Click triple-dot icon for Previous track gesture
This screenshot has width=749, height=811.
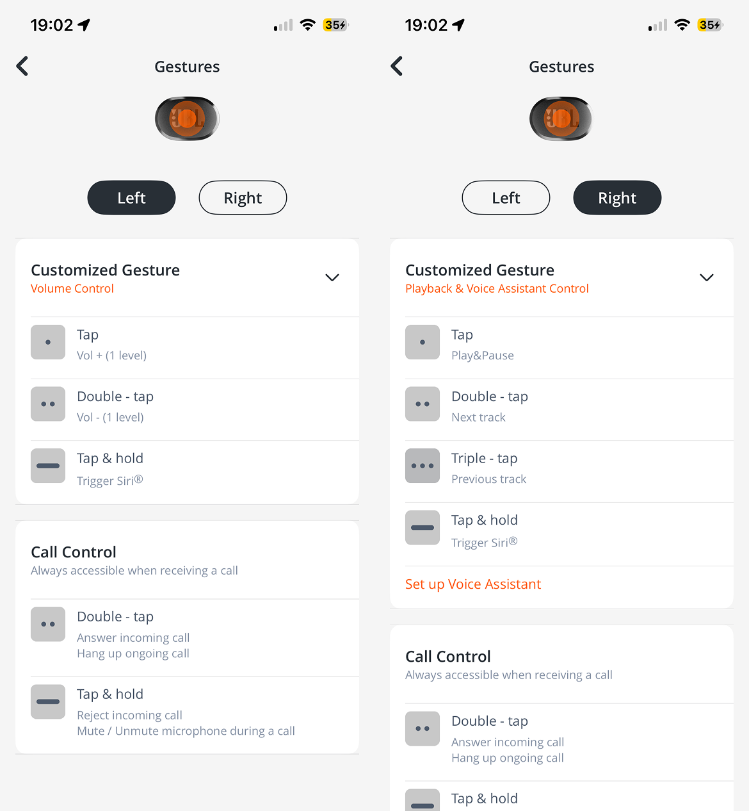point(423,466)
